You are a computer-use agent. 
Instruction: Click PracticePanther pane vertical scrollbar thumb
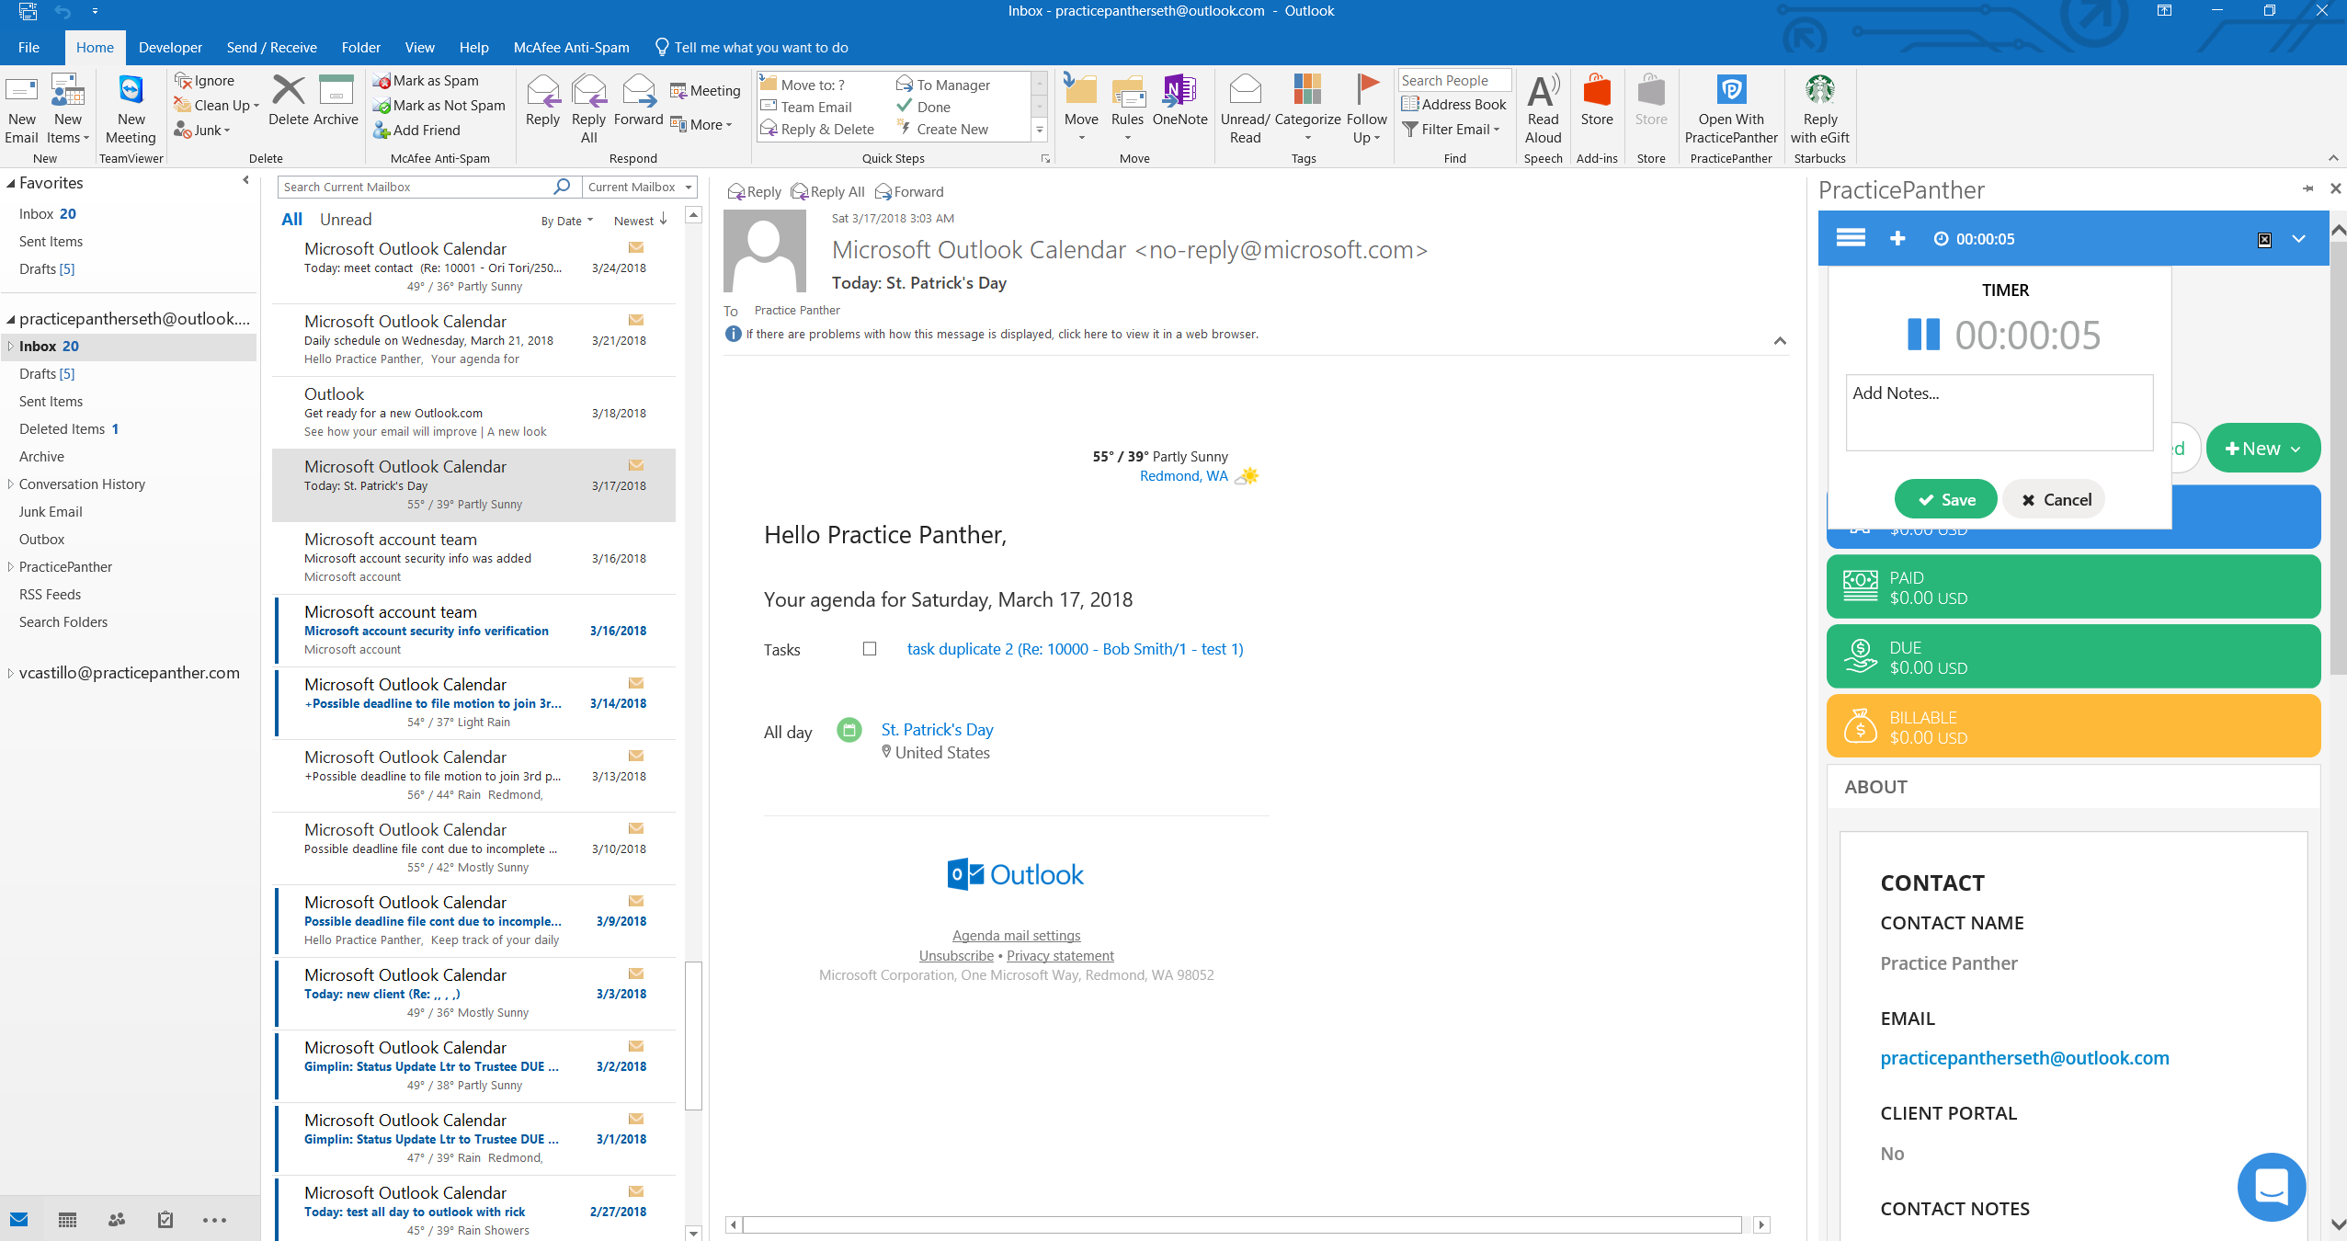click(x=2338, y=459)
